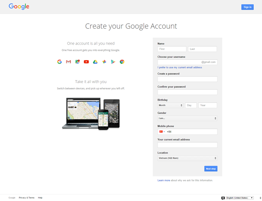Click the 'Create your Google Account' heading
The height and width of the screenshot is (201, 262).
[x=131, y=26]
